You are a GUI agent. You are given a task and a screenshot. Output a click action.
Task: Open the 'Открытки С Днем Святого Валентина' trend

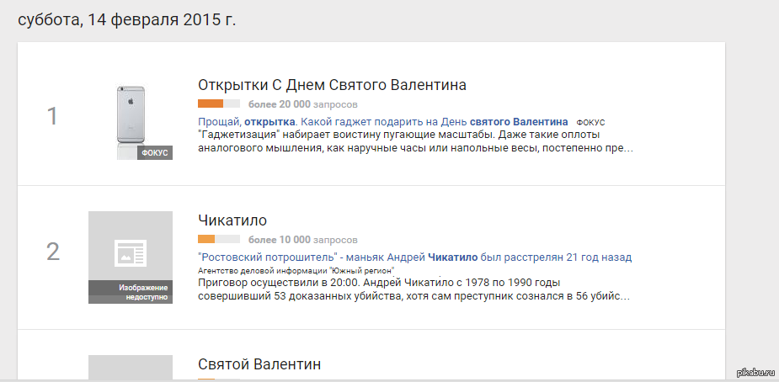332,85
